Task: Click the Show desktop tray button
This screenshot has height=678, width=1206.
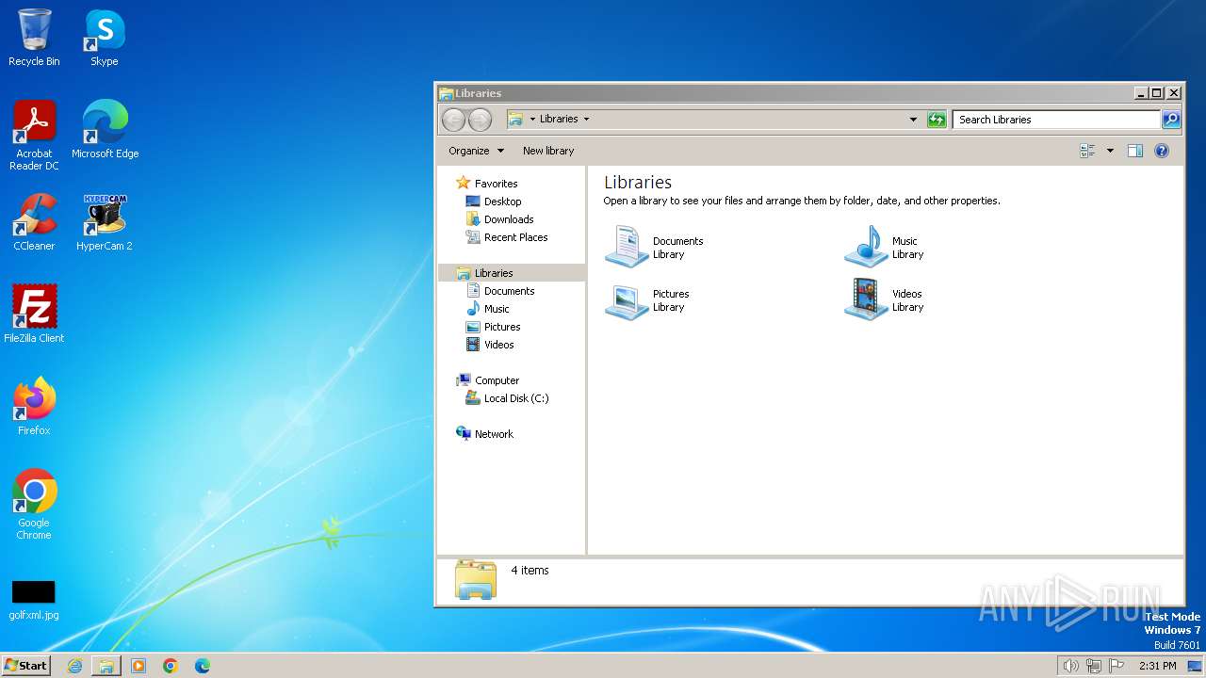Action: pyautogui.click(x=1195, y=666)
